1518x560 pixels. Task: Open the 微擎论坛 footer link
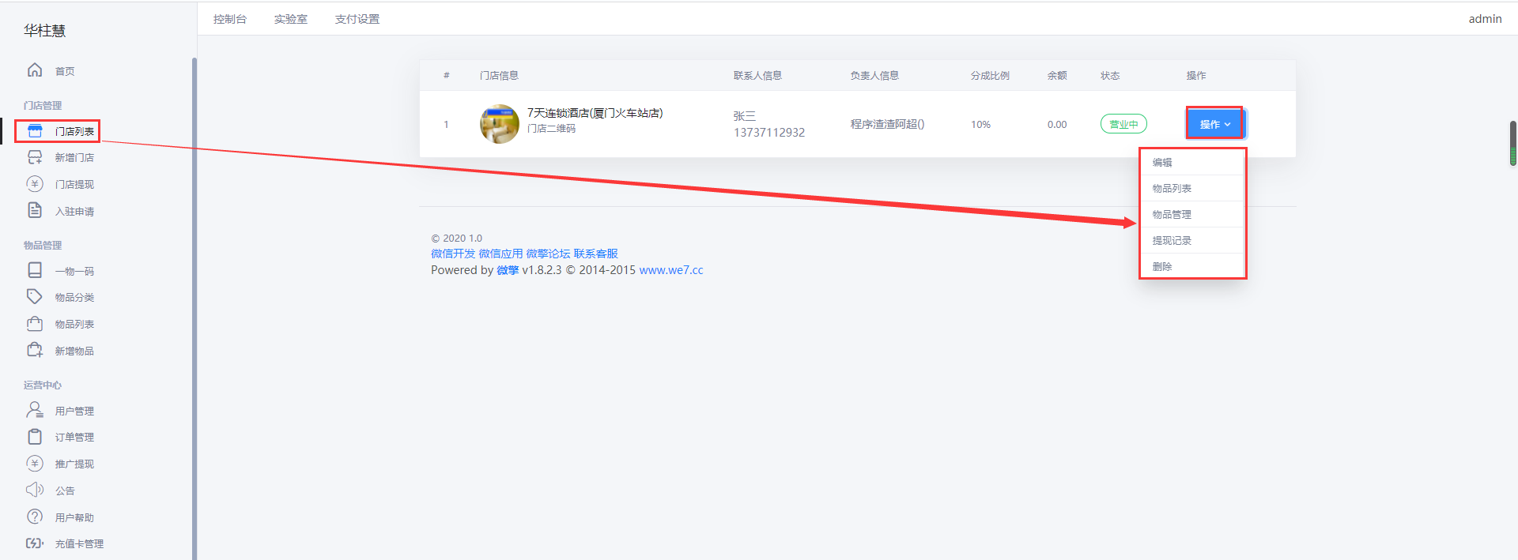pyautogui.click(x=548, y=254)
